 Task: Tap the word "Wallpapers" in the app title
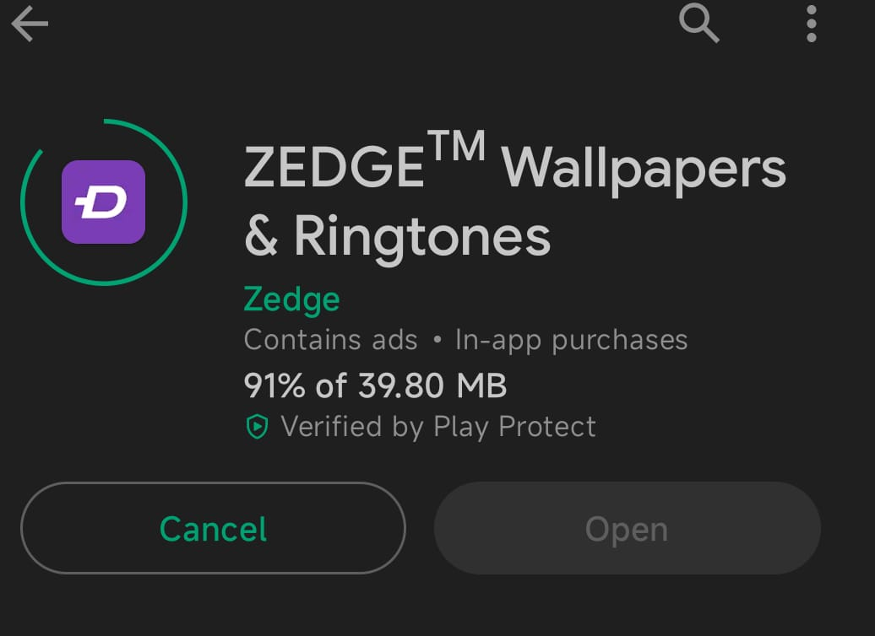coord(644,170)
